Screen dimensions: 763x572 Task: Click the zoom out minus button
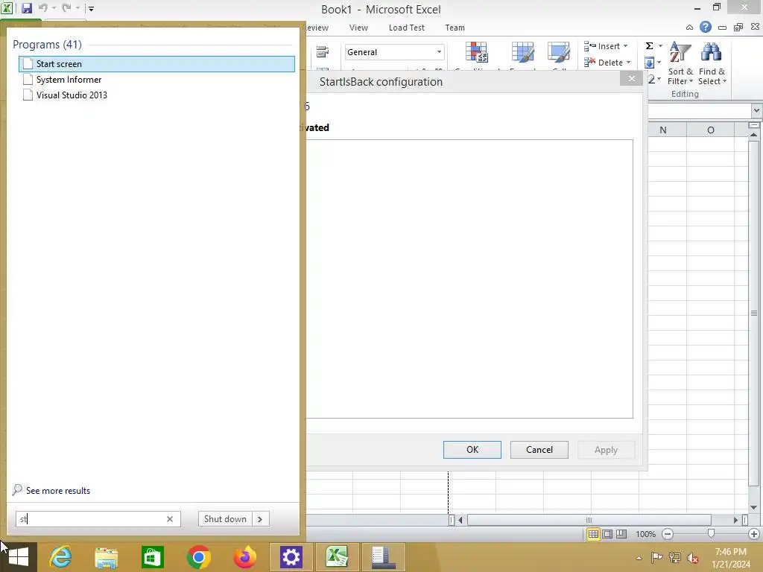pyautogui.click(x=668, y=534)
